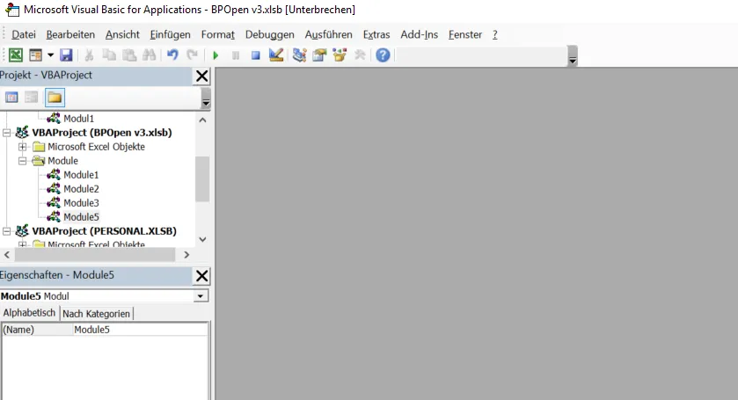Close the Eigenschaften - Module5 panel
Image resolution: width=738 pixels, height=400 pixels.
point(202,276)
